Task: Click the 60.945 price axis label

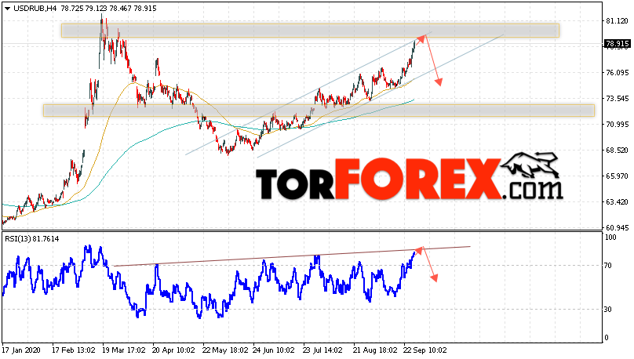Action: point(618,228)
